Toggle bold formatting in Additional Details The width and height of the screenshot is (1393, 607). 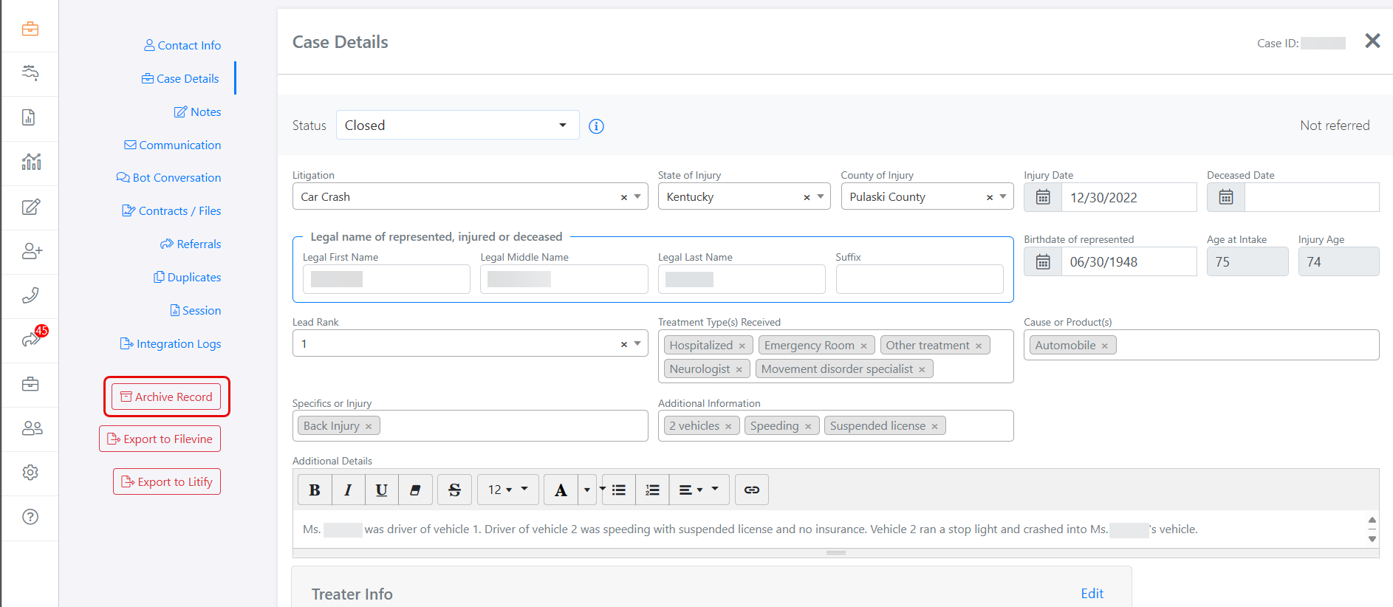click(315, 490)
